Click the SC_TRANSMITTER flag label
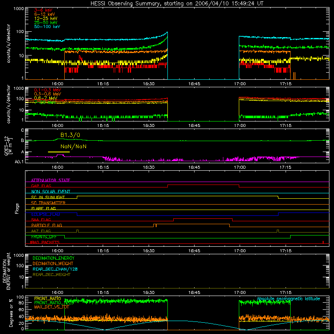Screen dimensions: 334x334 click(x=48, y=202)
